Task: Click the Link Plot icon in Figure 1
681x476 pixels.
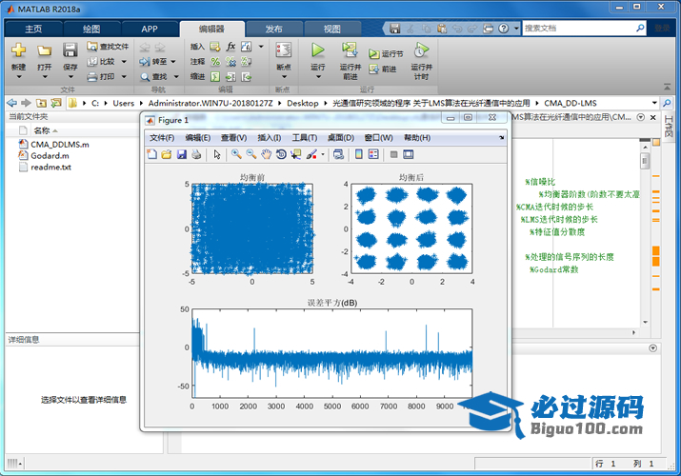Action: tap(338, 154)
